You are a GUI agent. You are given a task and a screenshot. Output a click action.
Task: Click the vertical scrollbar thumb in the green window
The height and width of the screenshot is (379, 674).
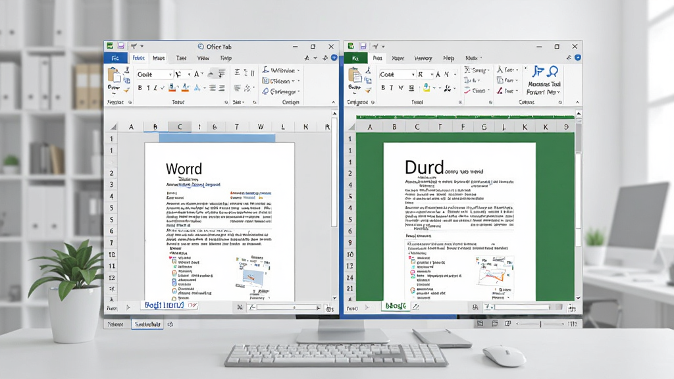click(x=579, y=138)
